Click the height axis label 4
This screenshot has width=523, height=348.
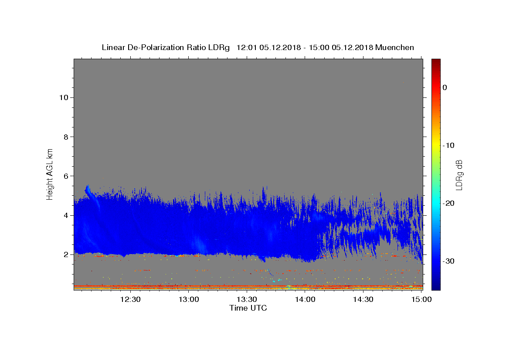click(66, 215)
